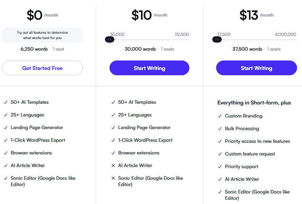Click the checkmark beside Priority support
The height and width of the screenshot is (204, 302).
(x=220, y=167)
